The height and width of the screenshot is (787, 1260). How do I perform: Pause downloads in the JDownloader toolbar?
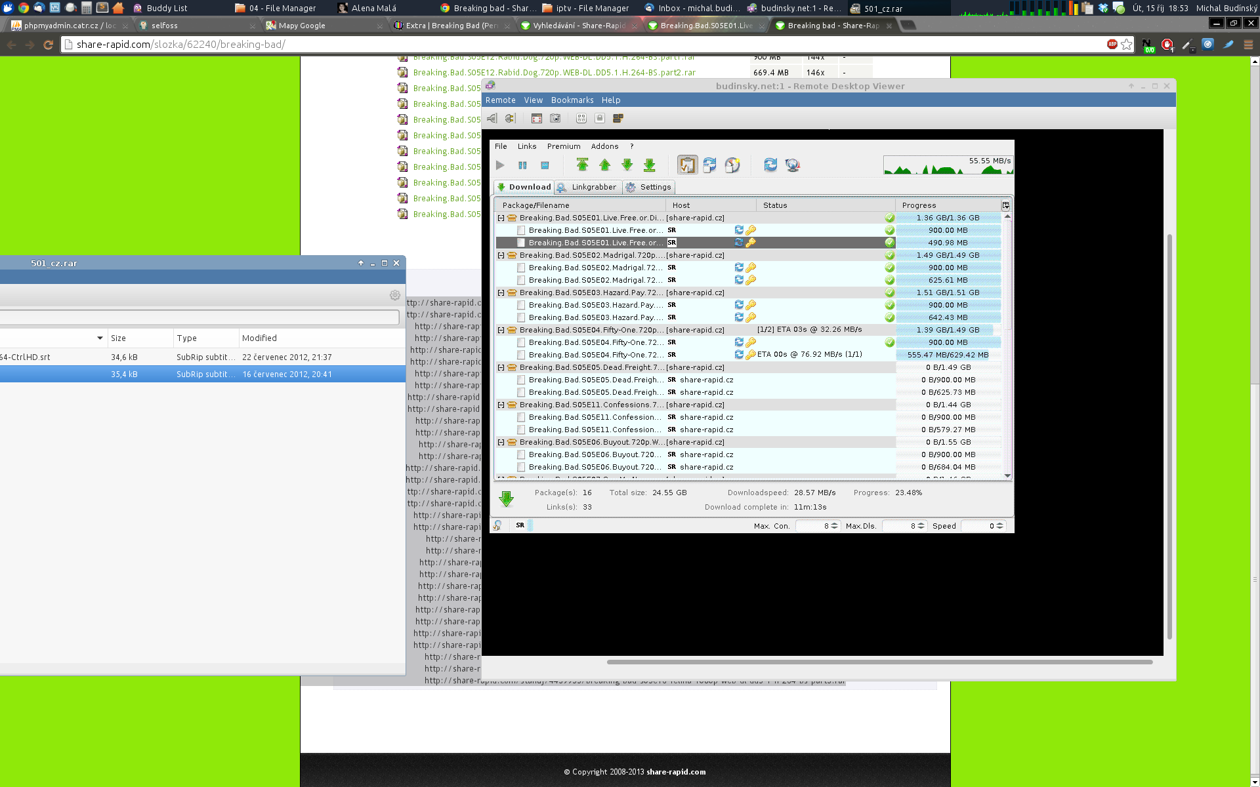click(522, 165)
